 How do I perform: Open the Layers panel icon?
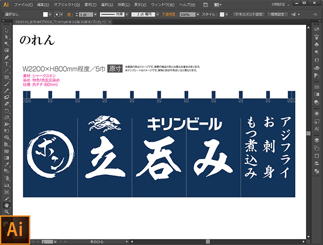316,140
